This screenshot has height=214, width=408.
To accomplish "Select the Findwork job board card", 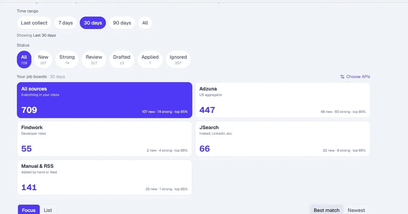I will tap(105, 139).
